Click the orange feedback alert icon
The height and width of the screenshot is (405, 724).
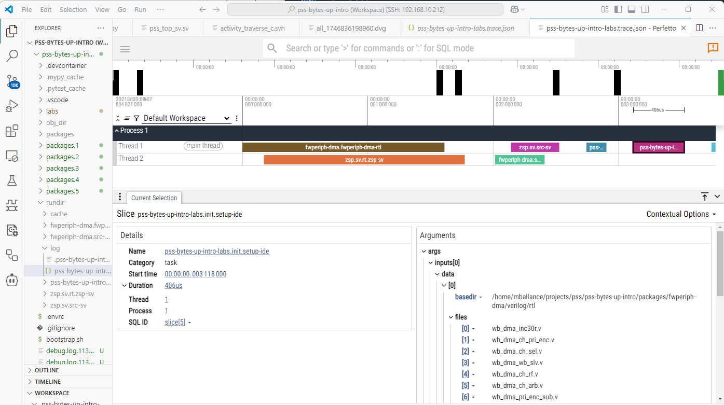pos(713,48)
